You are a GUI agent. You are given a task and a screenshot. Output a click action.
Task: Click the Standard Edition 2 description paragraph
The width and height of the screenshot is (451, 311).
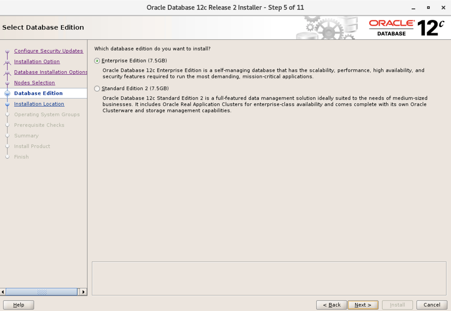click(x=265, y=104)
